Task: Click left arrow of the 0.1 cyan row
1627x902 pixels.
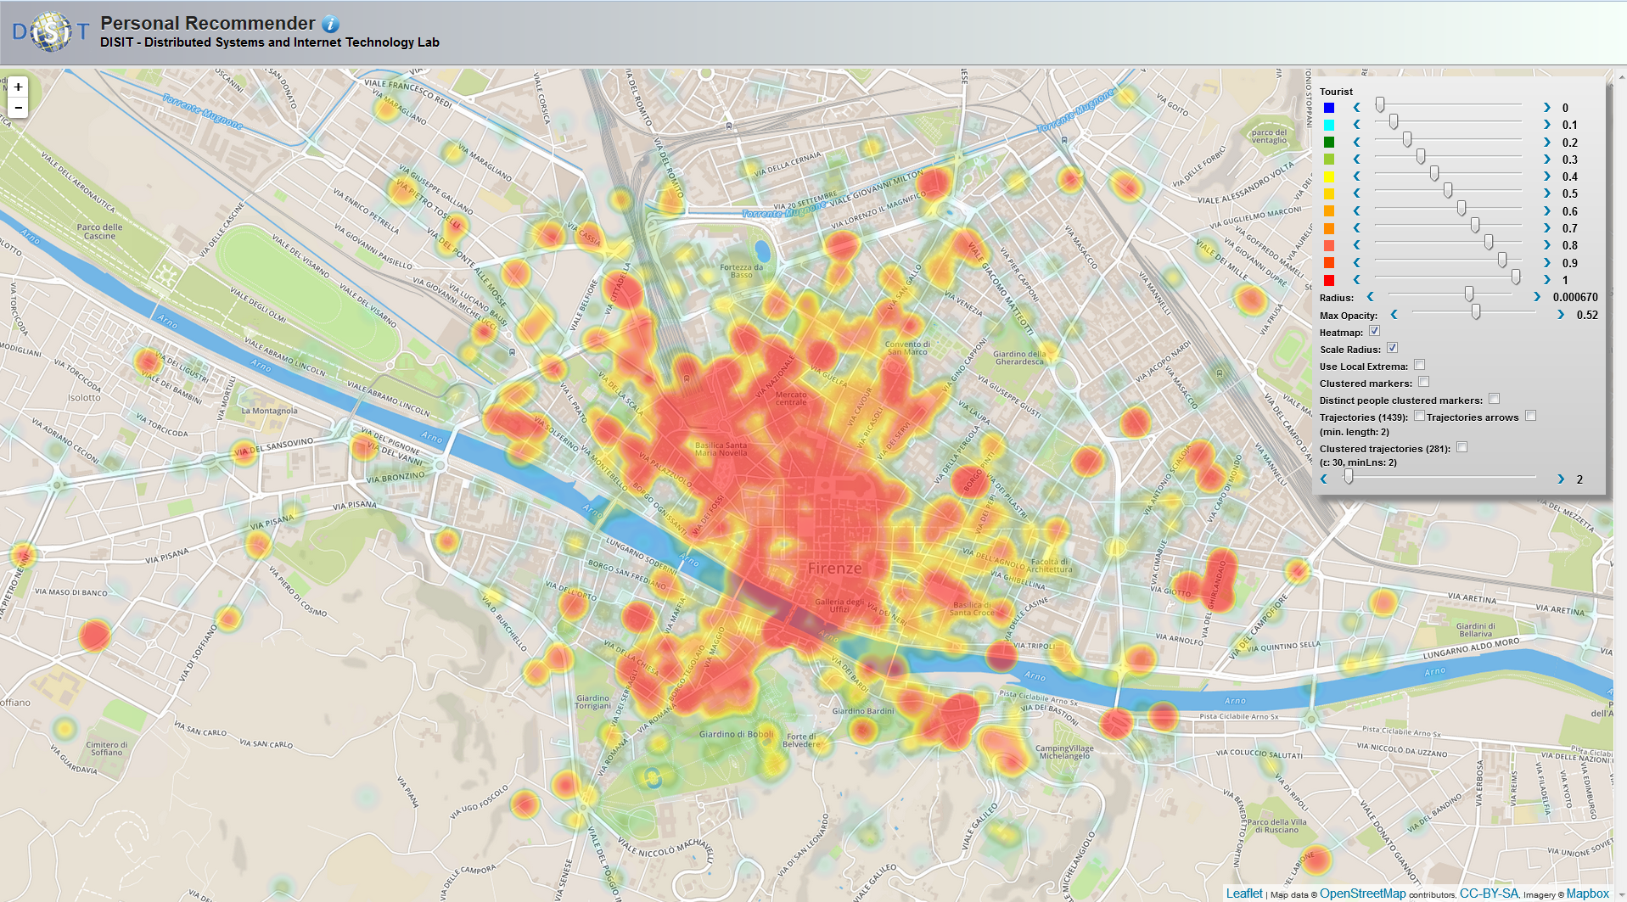Action: (1356, 125)
